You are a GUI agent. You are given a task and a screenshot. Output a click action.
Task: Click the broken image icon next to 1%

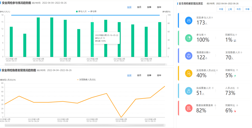point(235,41)
